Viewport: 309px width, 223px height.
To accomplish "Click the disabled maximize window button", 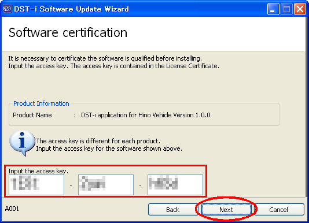I will [x=286, y=9].
